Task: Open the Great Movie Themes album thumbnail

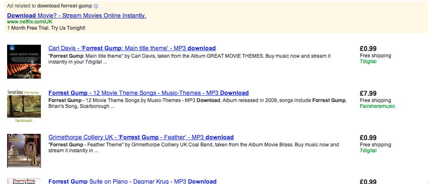Action: pyautogui.click(x=24, y=61)
